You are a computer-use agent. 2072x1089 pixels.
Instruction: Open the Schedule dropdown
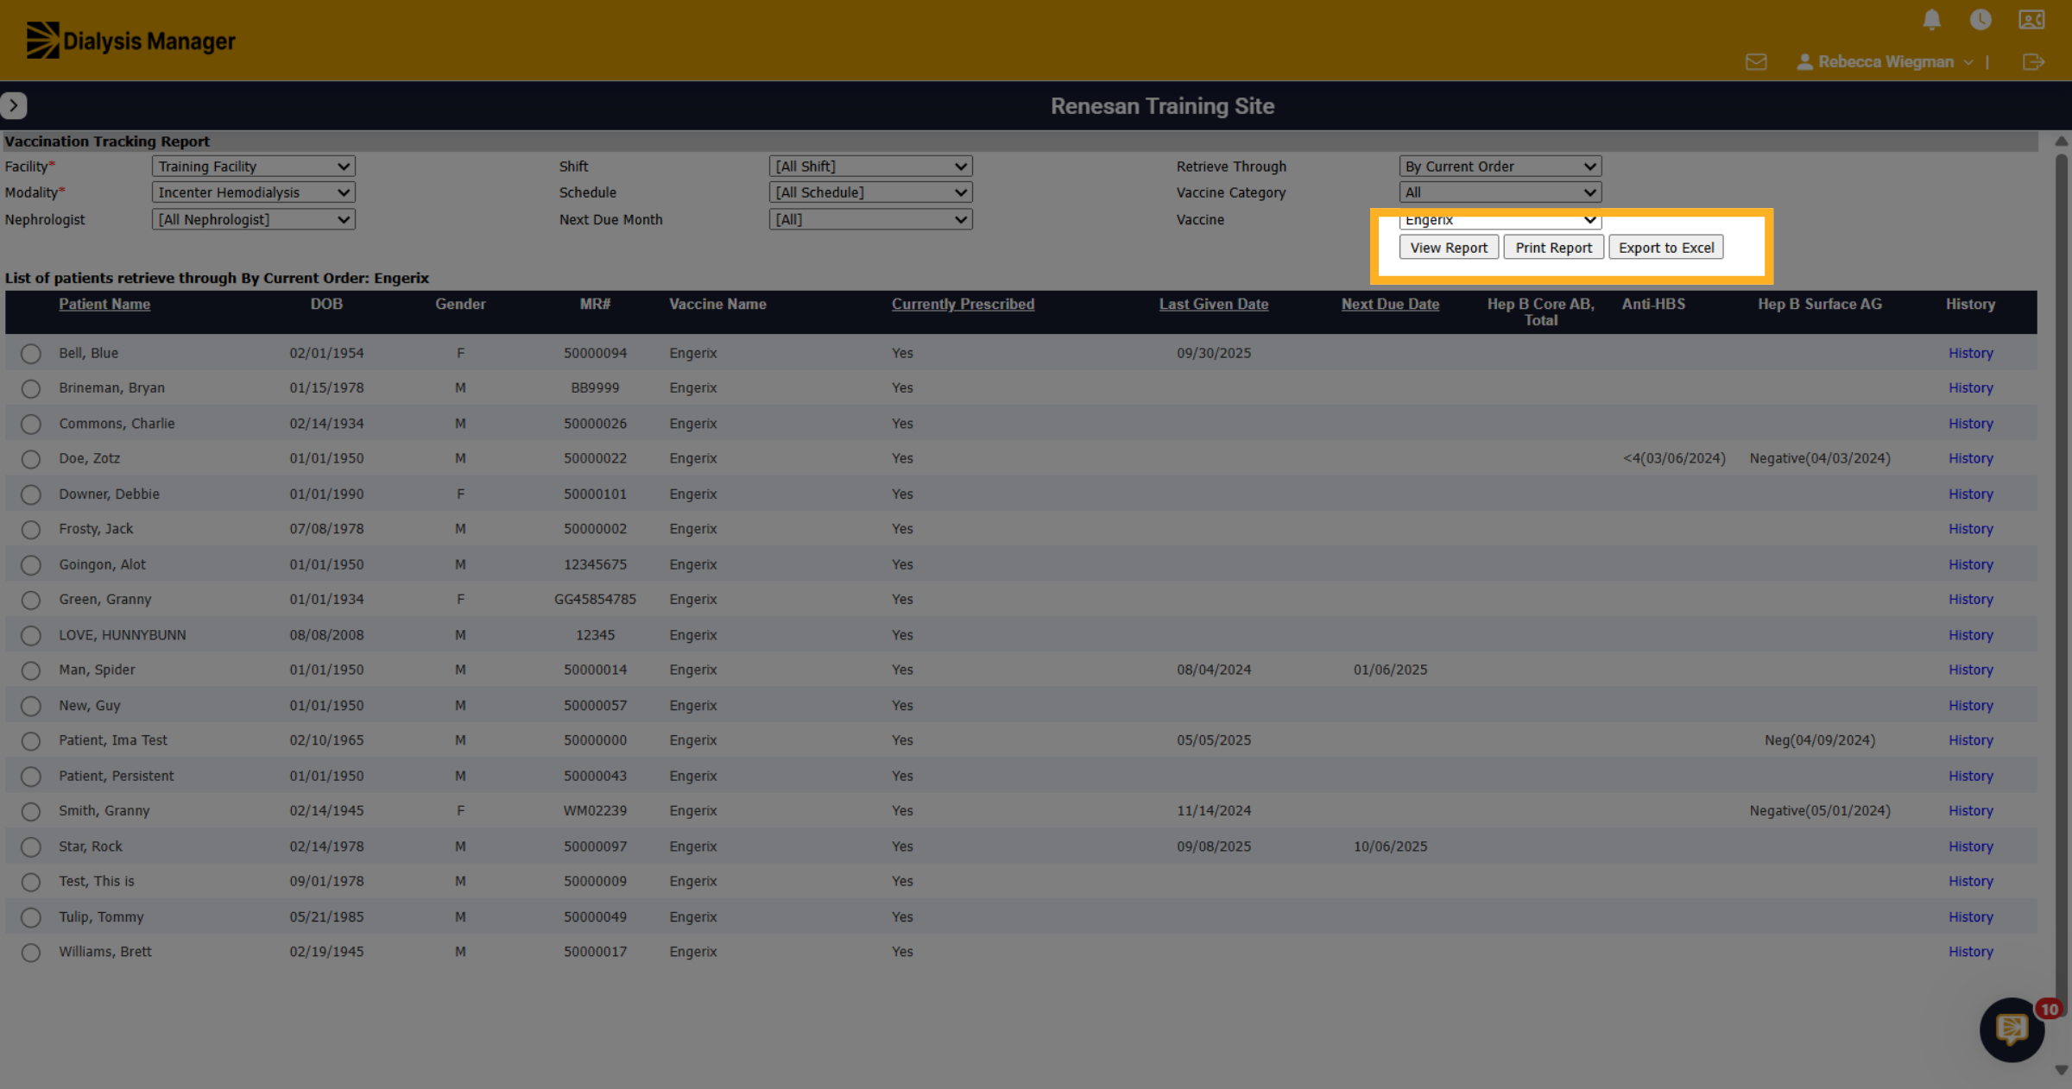(870, 192)
